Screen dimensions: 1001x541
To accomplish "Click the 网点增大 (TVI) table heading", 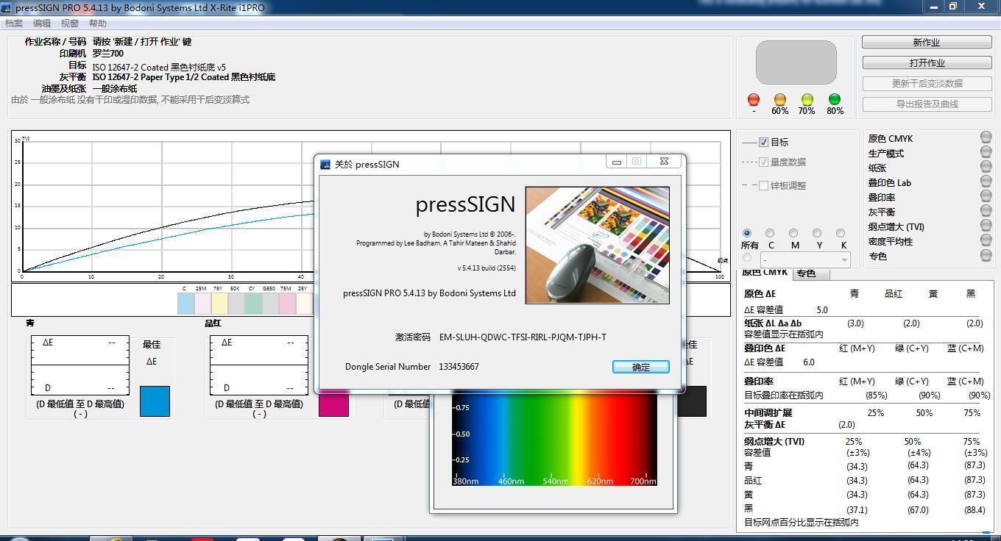I will pyautogui.click(x=774, y=442).
